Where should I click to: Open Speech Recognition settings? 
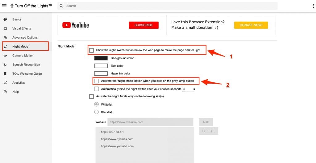click(26, 65)
